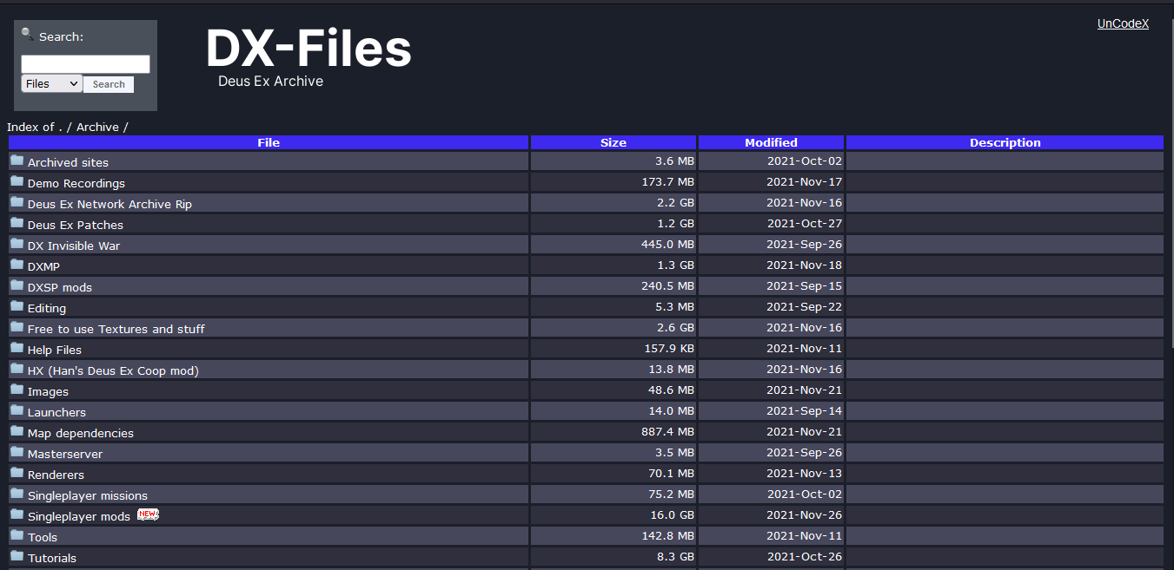Viewport: 1174px width, 570px height.
Task: Click the 2021-Nov-26 modified date
Action: pyautogui.click(x=804, y=514)
